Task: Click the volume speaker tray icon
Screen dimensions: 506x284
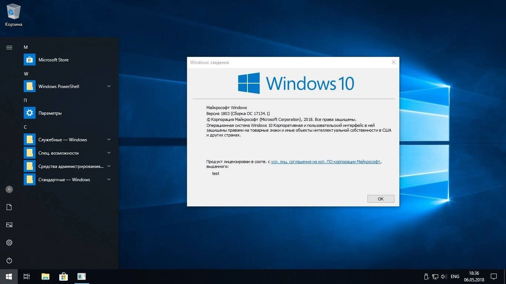Action: [x=444, y=277]
